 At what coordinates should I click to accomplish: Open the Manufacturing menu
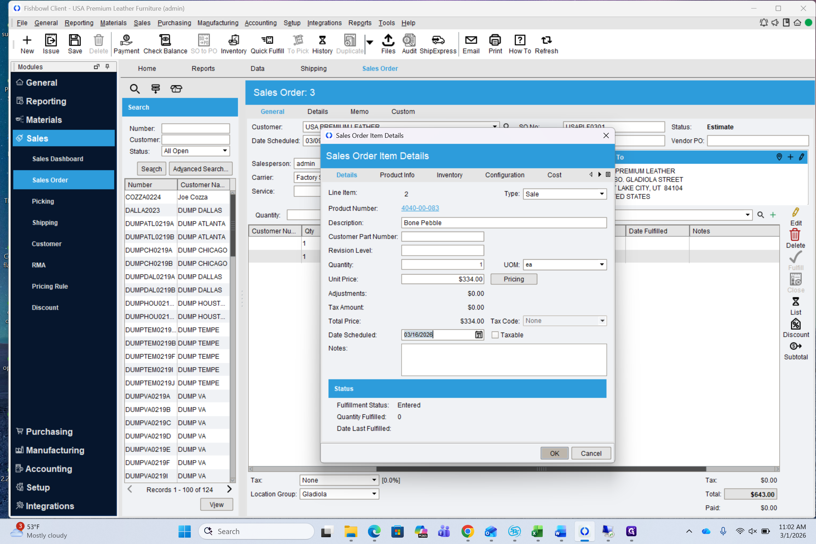click(217, 23)
